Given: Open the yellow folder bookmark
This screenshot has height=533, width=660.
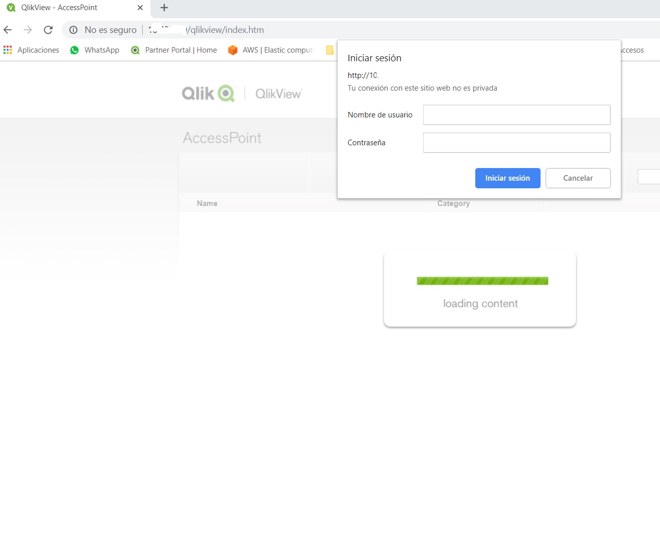Looking at the screenshot, I should coord(329,50).
